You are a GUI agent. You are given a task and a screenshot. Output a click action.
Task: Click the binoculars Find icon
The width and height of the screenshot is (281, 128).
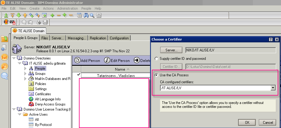[x=86, y=15]
